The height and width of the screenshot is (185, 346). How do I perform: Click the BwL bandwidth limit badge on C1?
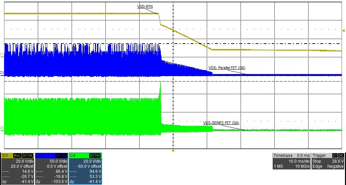tap(17, 156)
